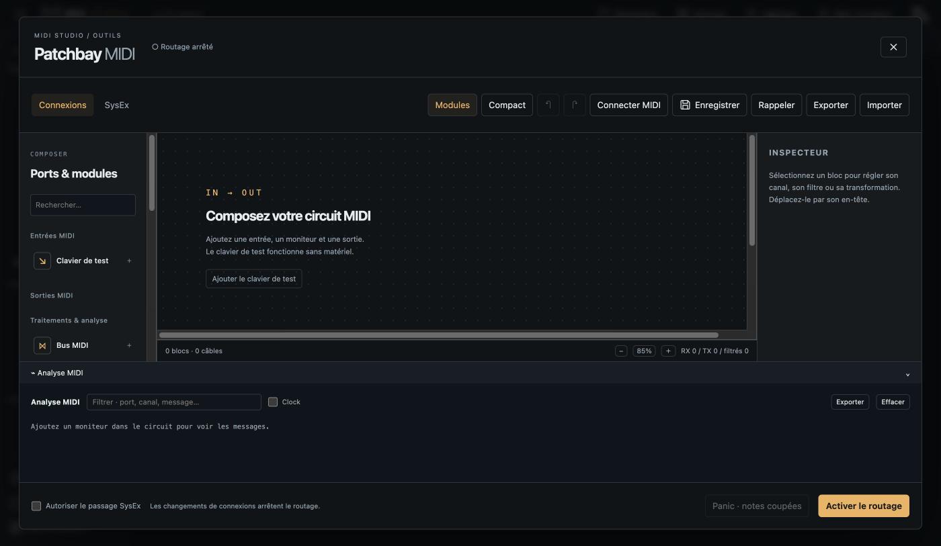Click the Importer button
This screenshot has width=941, height=546.
point(885,105)
